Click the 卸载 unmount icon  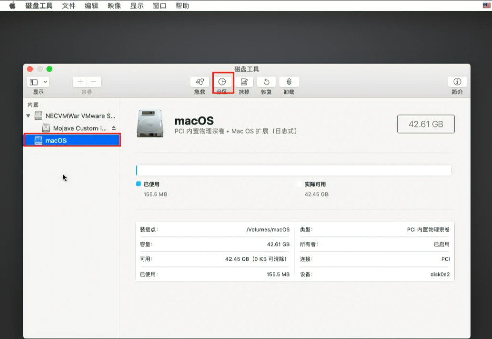[x=289, y=82]
